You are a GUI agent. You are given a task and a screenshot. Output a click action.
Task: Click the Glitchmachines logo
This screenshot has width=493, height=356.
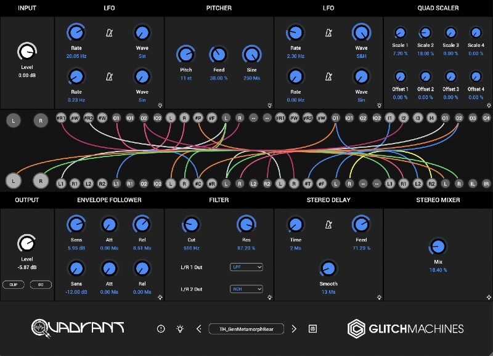pos(405,328)
